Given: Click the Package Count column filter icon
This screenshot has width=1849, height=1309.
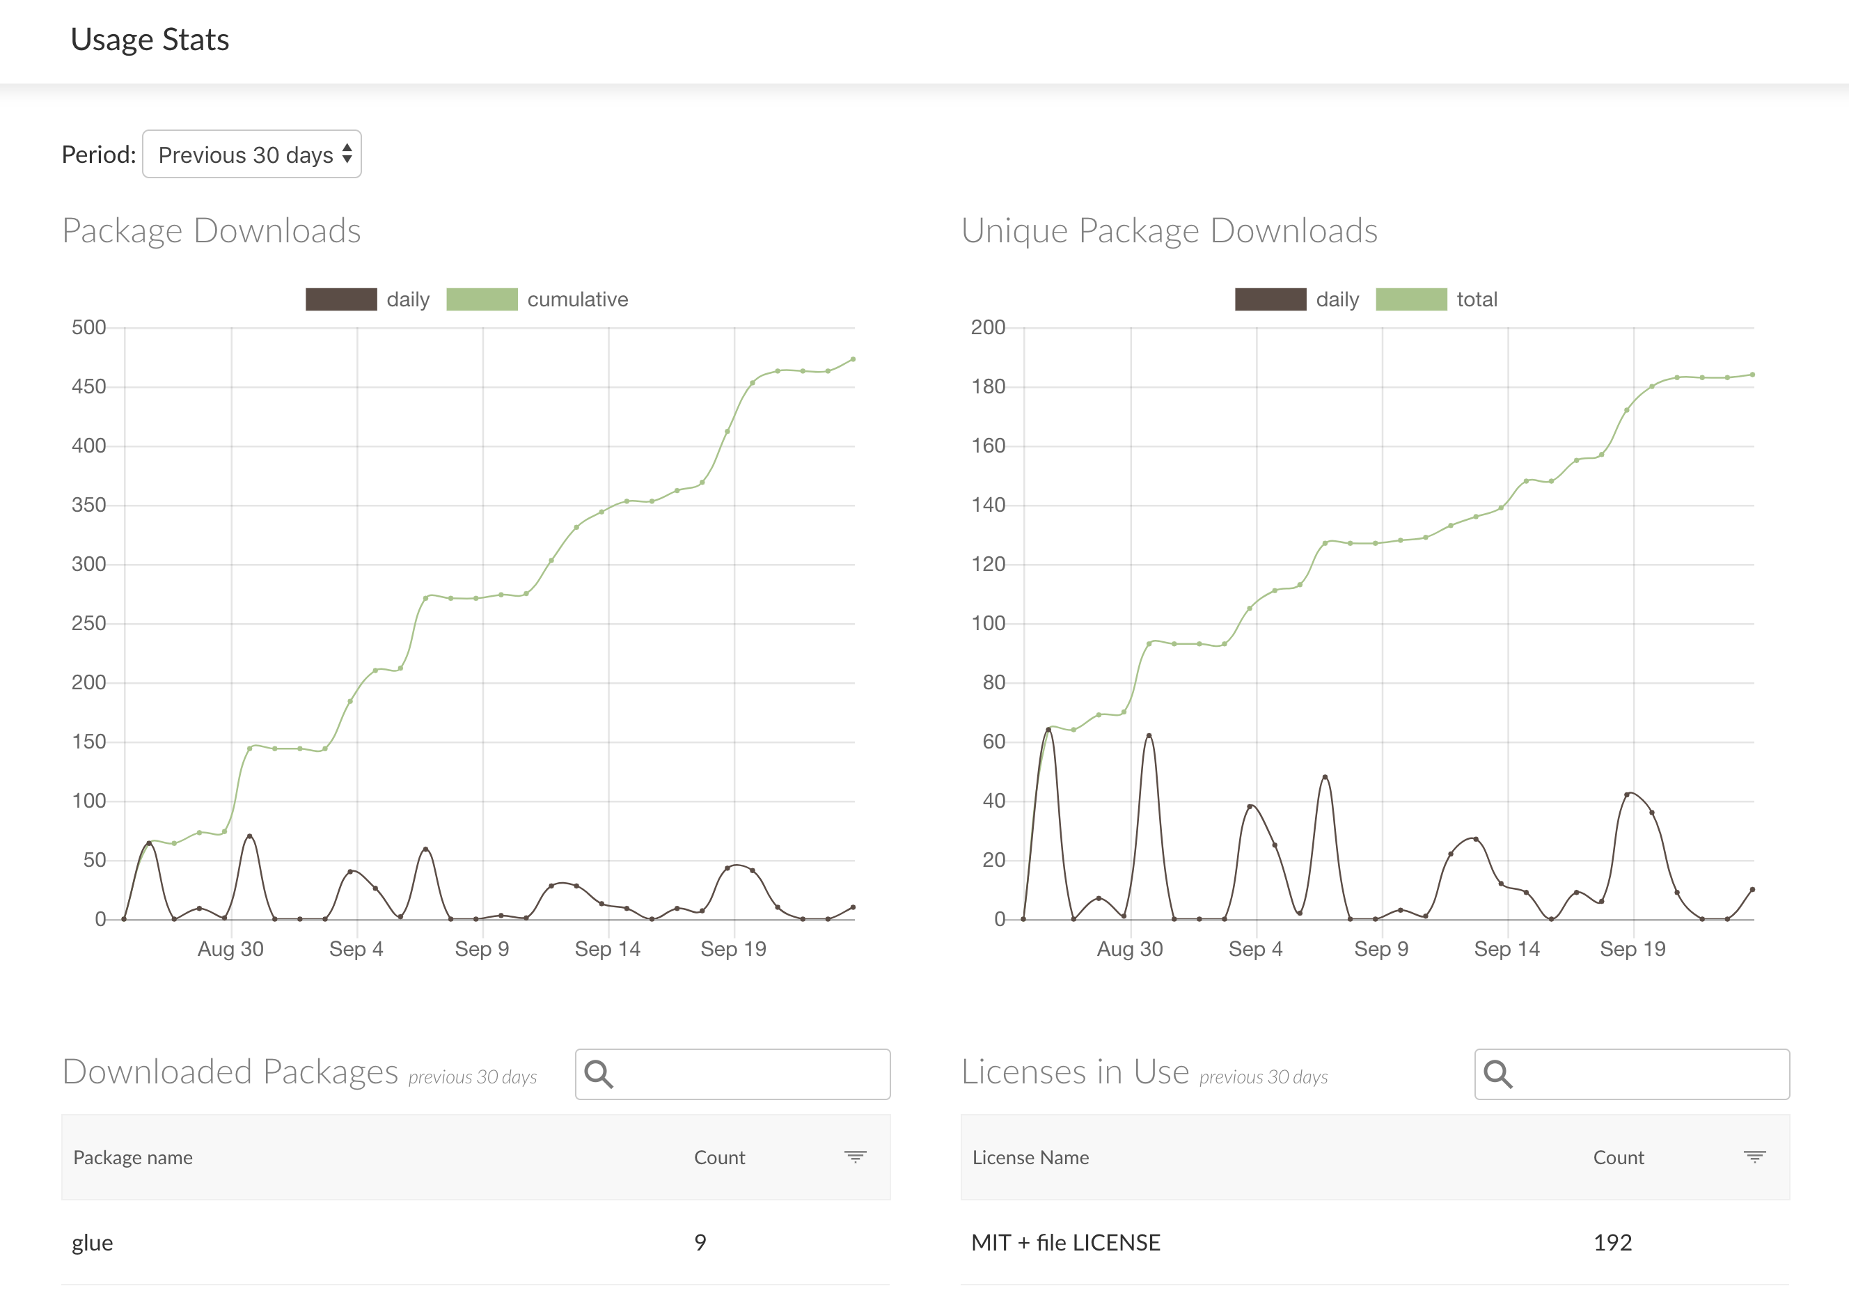Looking at the screenshot, I should (855, 1157).
